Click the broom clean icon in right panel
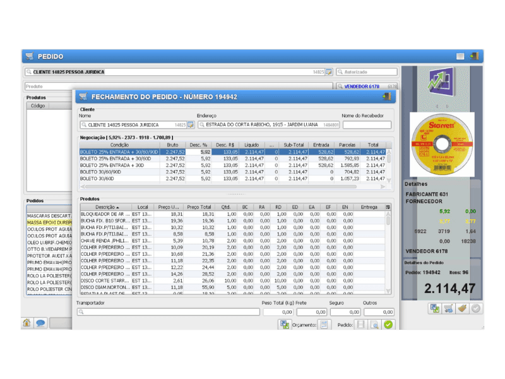 pos(462,308)
